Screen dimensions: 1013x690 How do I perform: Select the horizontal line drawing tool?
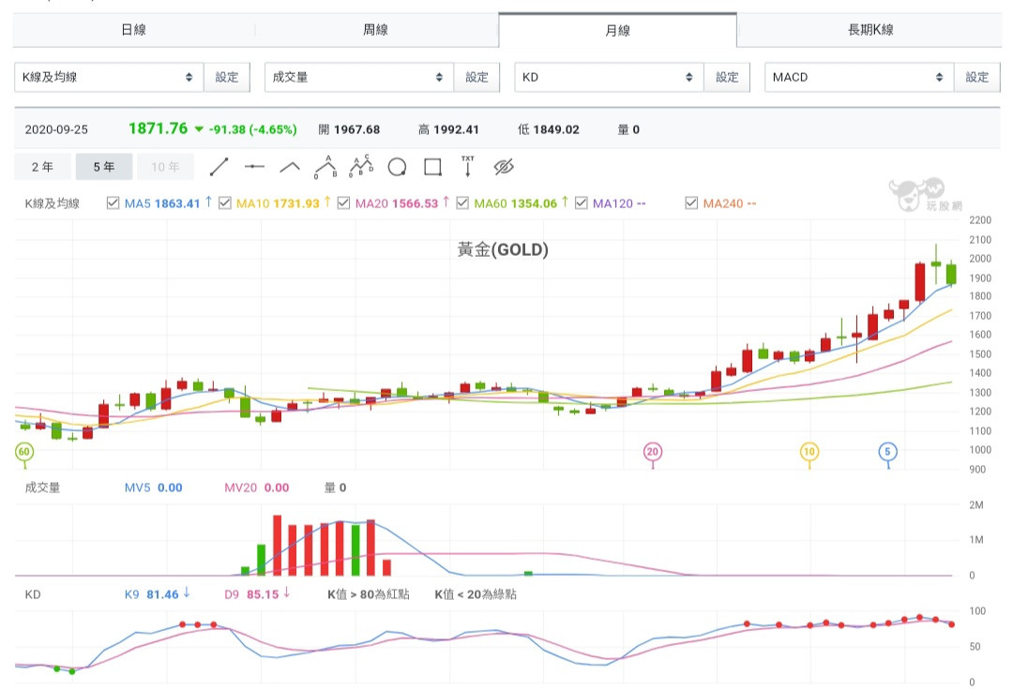[254, 167]
